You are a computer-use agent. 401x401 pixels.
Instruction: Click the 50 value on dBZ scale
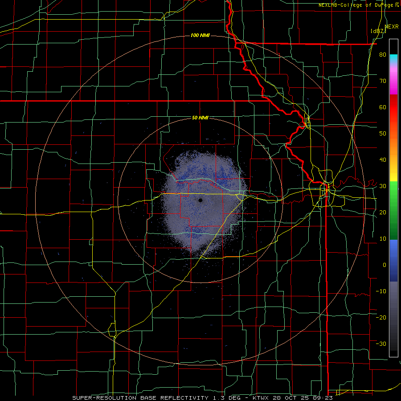pyautogui.click(x=383, y=134)
